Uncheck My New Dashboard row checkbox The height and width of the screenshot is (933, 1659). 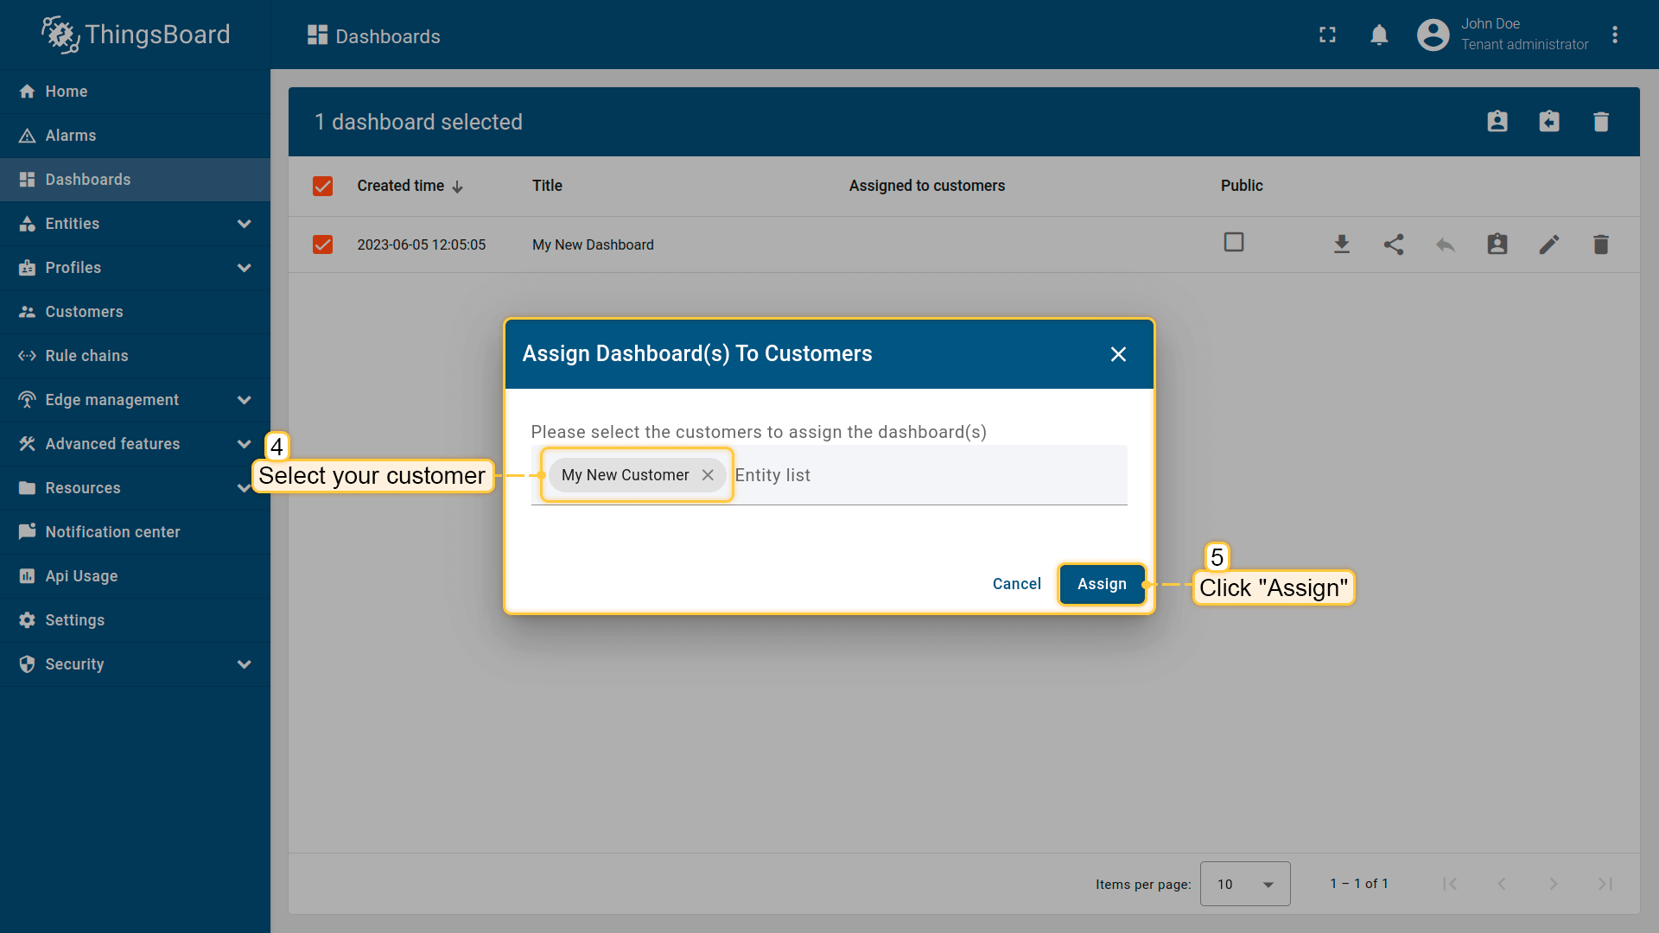pyautogui.click(x=322, y=244)
